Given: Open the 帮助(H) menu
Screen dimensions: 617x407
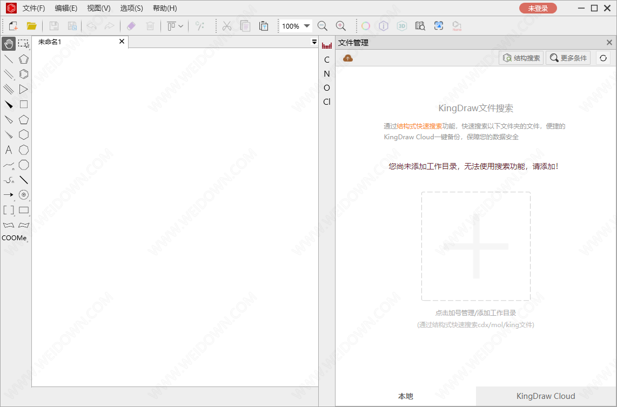Looking at the screenshot, I should click(x=165, y=8).
